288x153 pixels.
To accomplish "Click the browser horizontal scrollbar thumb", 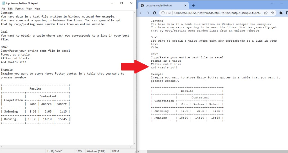I will [217, 152].
